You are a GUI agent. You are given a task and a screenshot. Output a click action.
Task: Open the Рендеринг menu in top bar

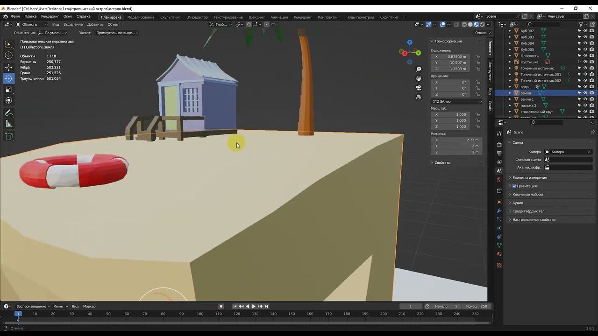[x=50, y=16]
